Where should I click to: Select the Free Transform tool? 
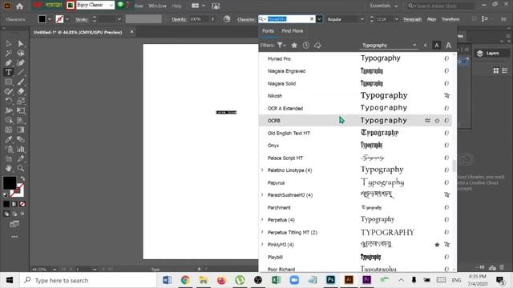(x=21, y=110)
